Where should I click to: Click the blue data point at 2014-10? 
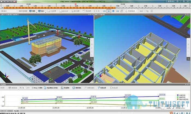[x=22, y=100]
